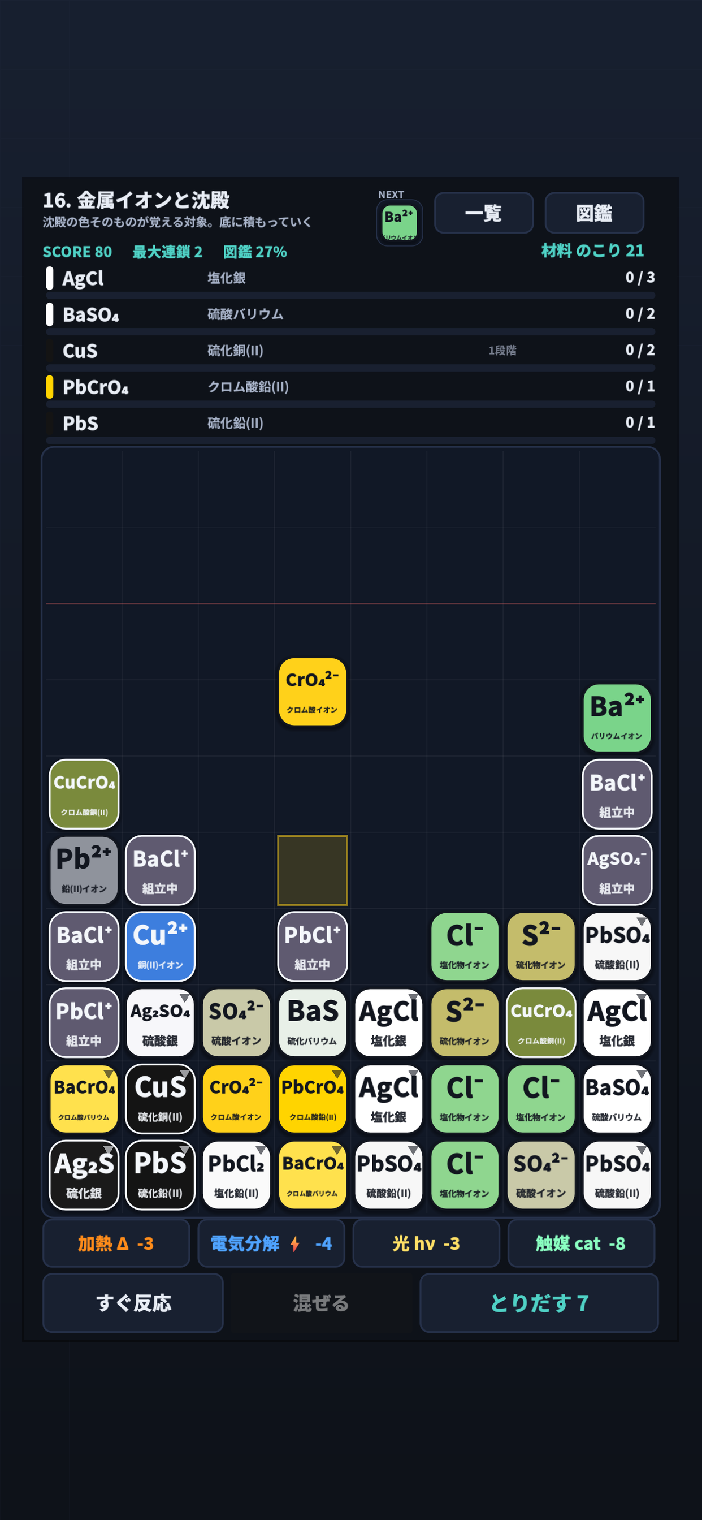The image size is (702, 1520).
Task: Tap the black PbS 硫化鉛(II) tile
Action: [x=160, y=1175]
